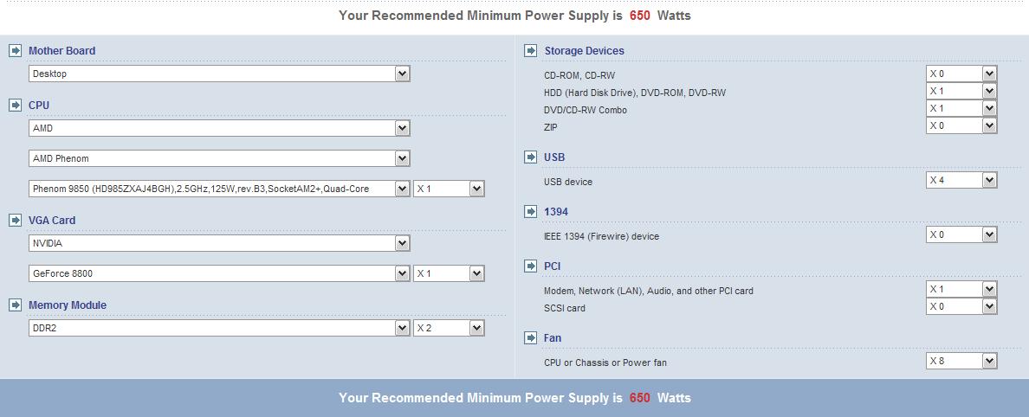Image resolution: width=1029 pixels, height=417 pixels.
Task: Open the Phenom 9850 CPU model dropdown
Action: pyautogui.click(x=402, y=189)
